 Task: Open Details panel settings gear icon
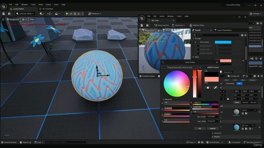tap(245, 35)
